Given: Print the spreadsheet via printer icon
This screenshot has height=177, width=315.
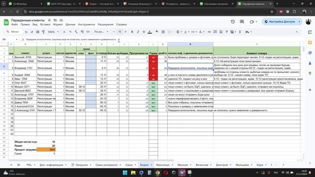Looking at the screenshot, I should (x=37, y=32).
